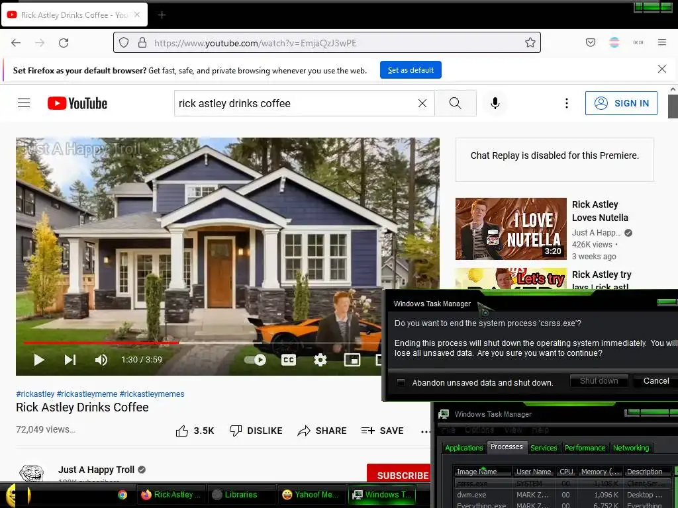Sort processes by Image Name column
This screenshot has height=508, width=678.
[x=483, y=472]
